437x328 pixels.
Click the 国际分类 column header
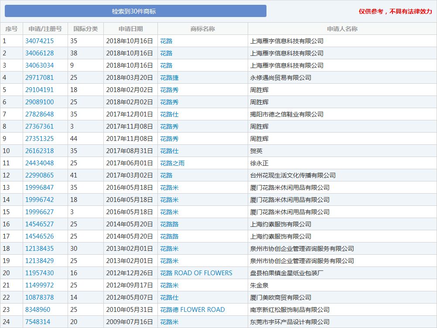[85, 29]
